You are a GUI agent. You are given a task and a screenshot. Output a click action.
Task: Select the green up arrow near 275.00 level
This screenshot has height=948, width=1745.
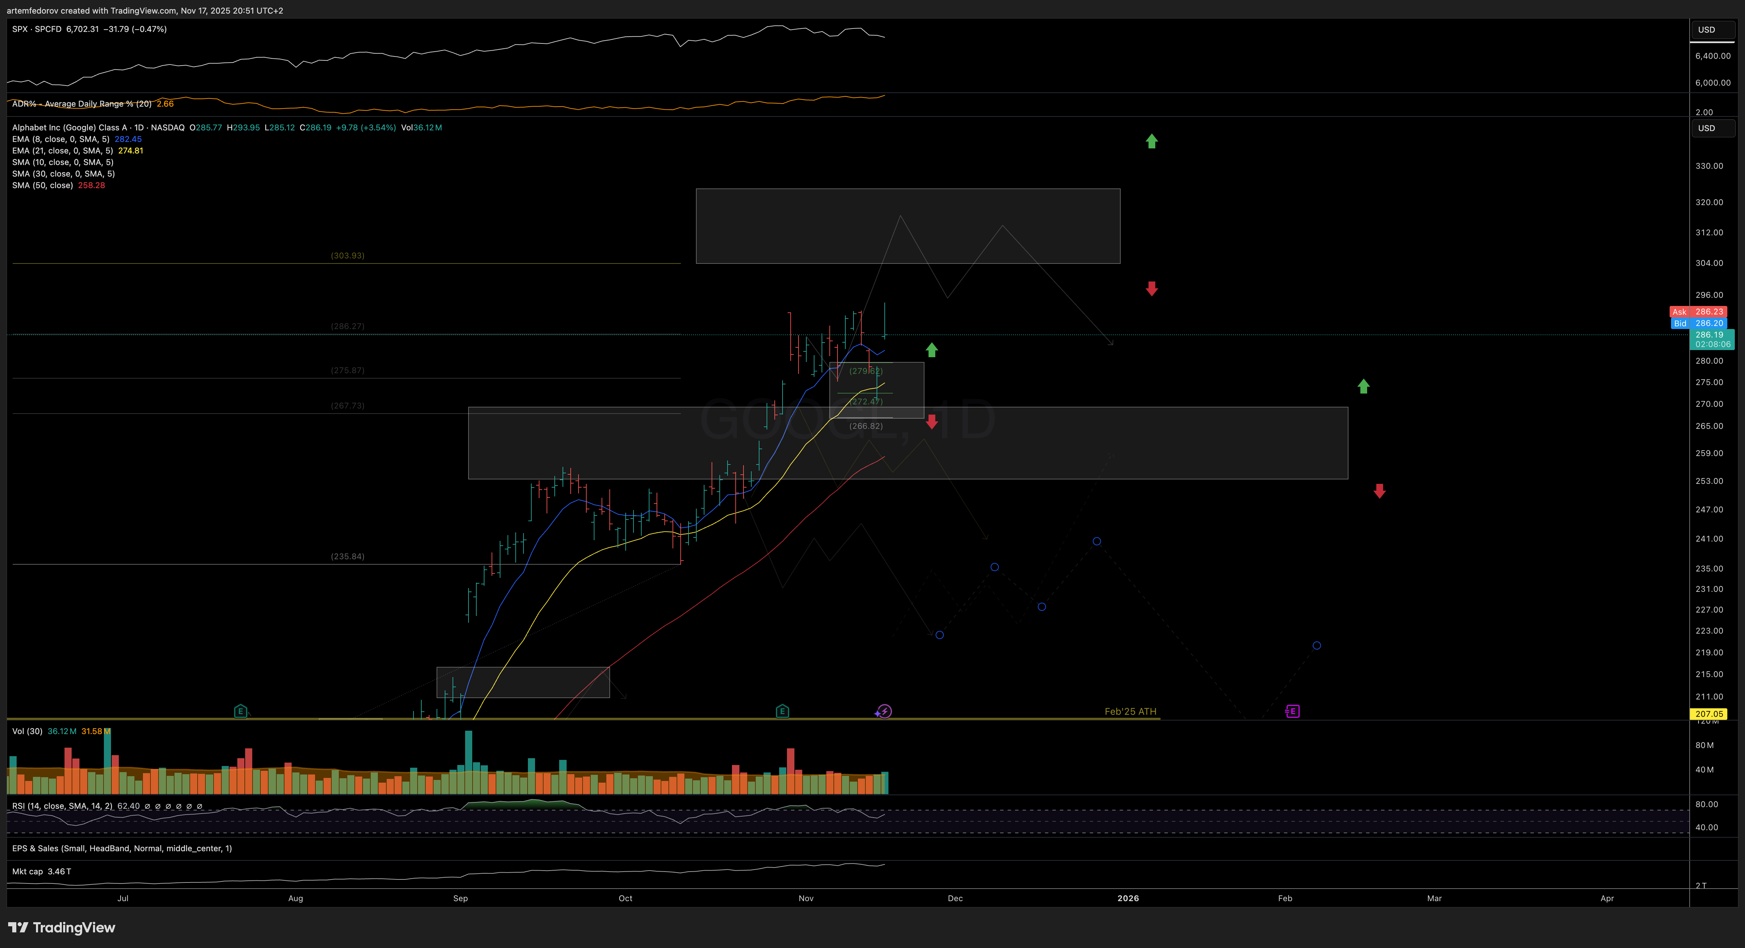[1364, 386]
